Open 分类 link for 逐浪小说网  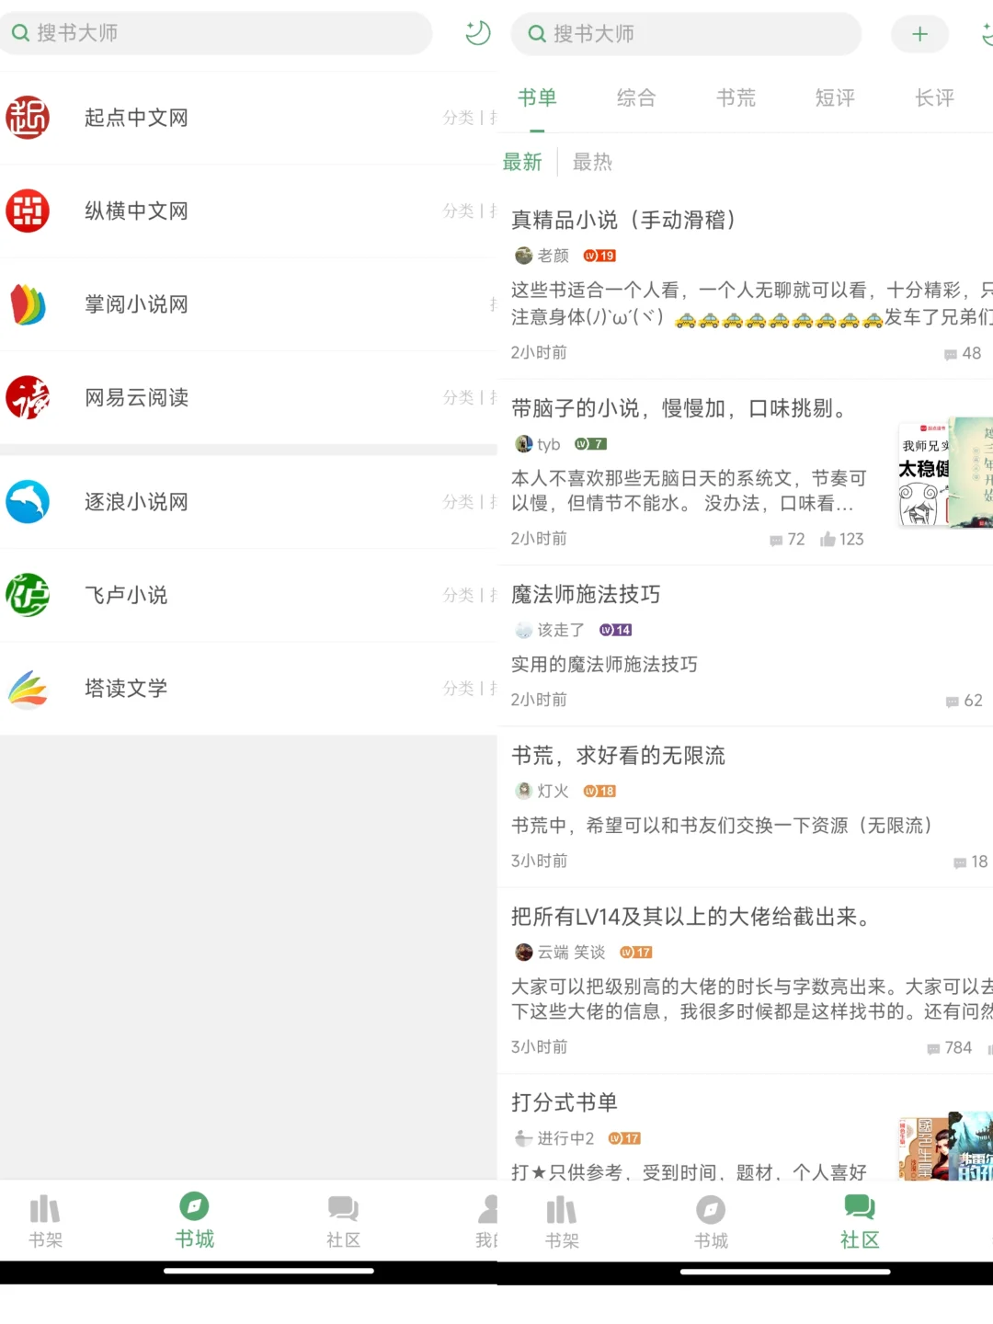coord(458,502)
